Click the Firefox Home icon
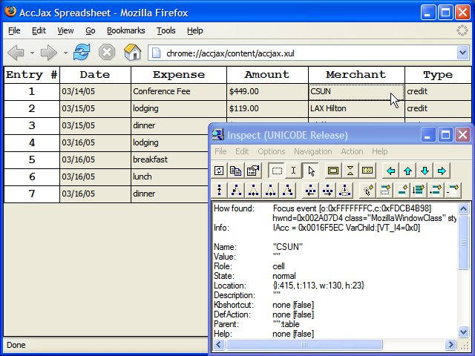475x356 pixels. point(132,52)
